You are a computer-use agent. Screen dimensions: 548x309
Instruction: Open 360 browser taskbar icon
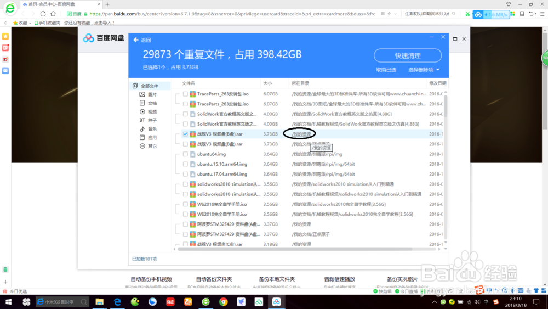point(206,302)
